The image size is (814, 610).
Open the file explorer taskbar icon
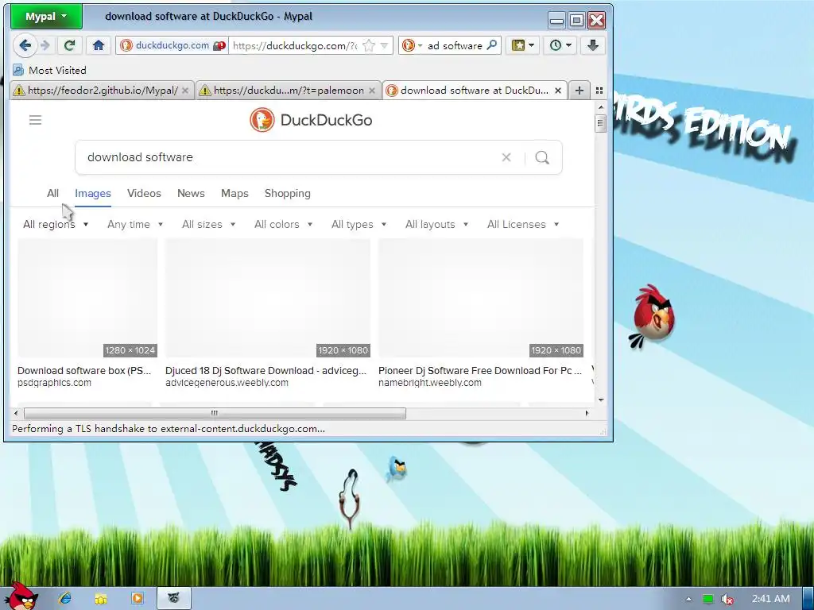101,599
